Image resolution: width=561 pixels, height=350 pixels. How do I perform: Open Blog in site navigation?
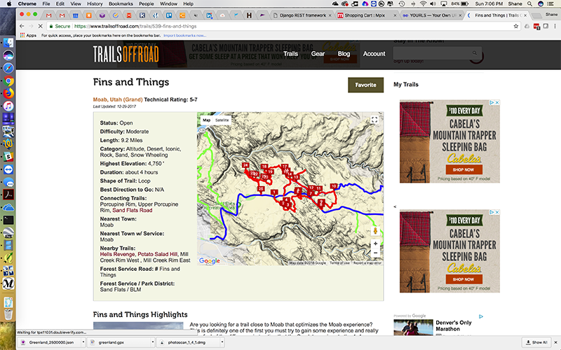pyautogui.click(x=344, y=54)
